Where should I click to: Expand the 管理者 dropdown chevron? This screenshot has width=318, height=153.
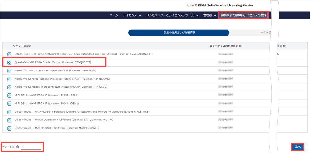pos(215,16)
